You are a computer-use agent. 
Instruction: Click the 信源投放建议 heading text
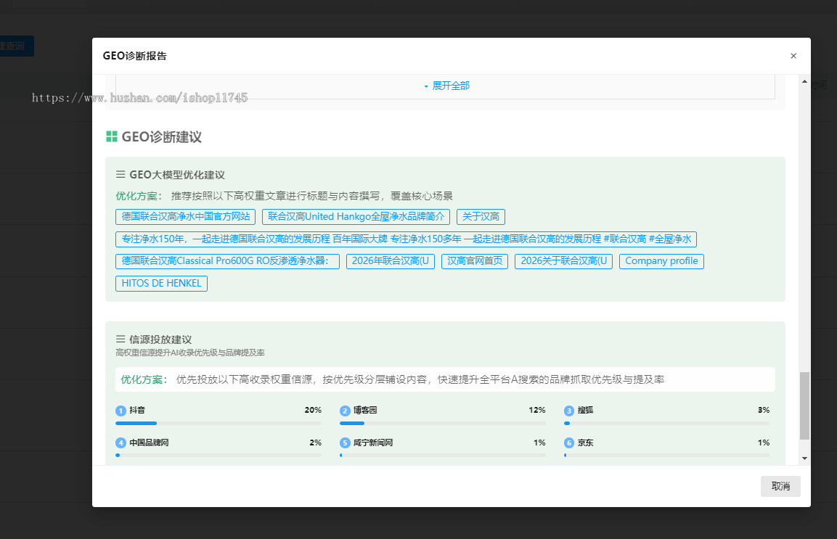coord(160,340)
